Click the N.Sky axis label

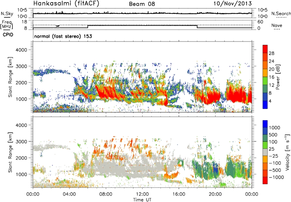click(x=7, y=13)
